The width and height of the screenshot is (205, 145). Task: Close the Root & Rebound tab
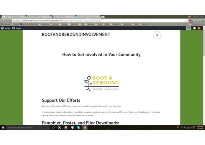point(49,17)
